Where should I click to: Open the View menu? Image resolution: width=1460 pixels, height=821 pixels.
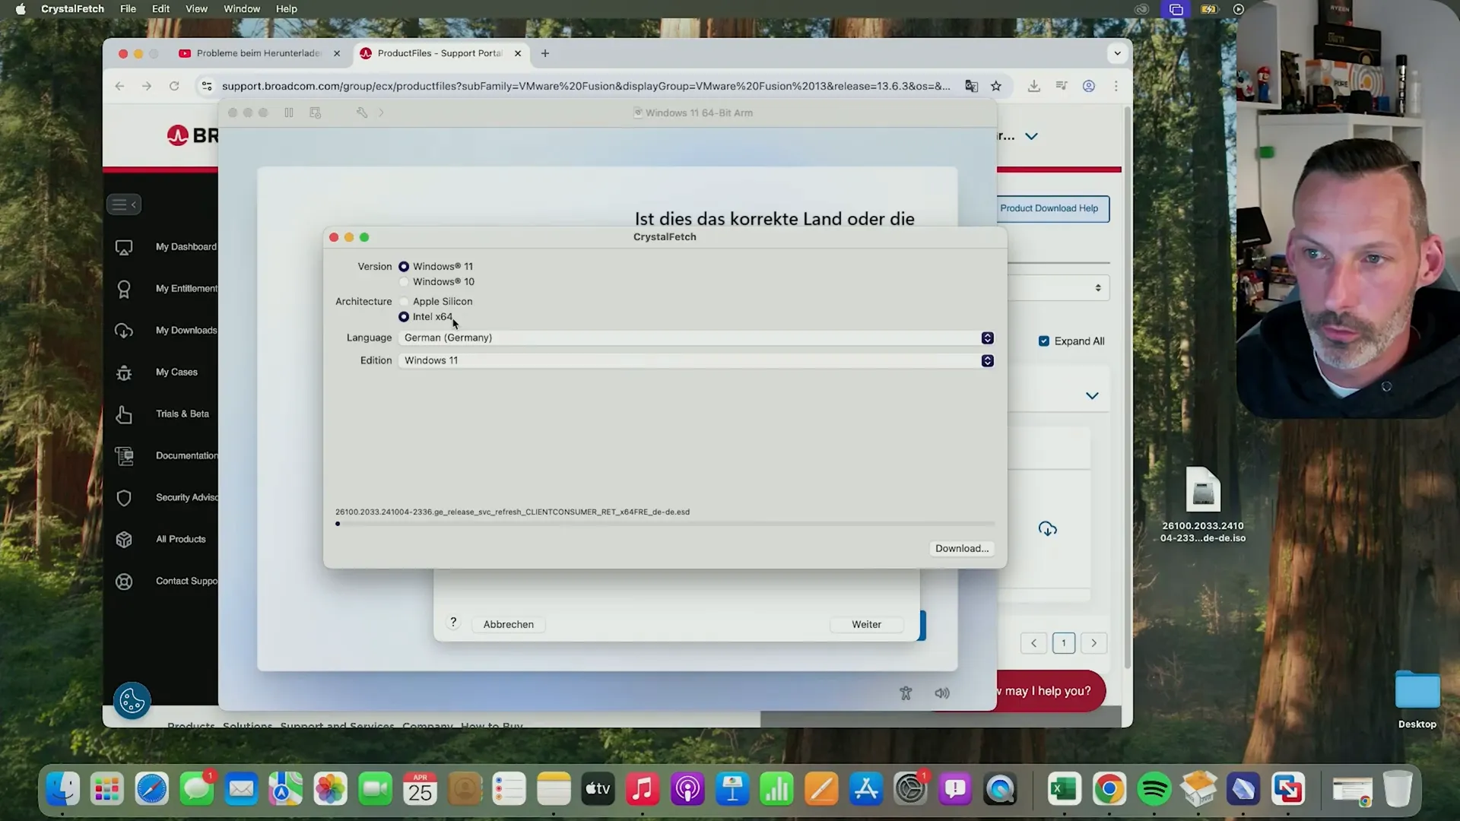pyautogui.click(x=196, y=9)
